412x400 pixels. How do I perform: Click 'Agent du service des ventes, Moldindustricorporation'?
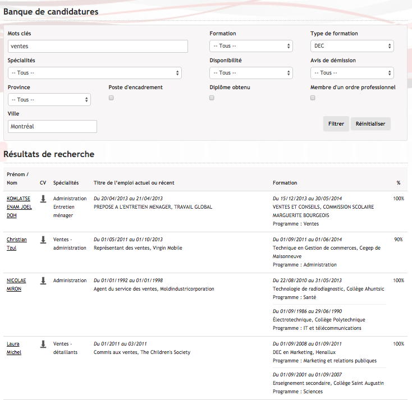click(154, 289)
